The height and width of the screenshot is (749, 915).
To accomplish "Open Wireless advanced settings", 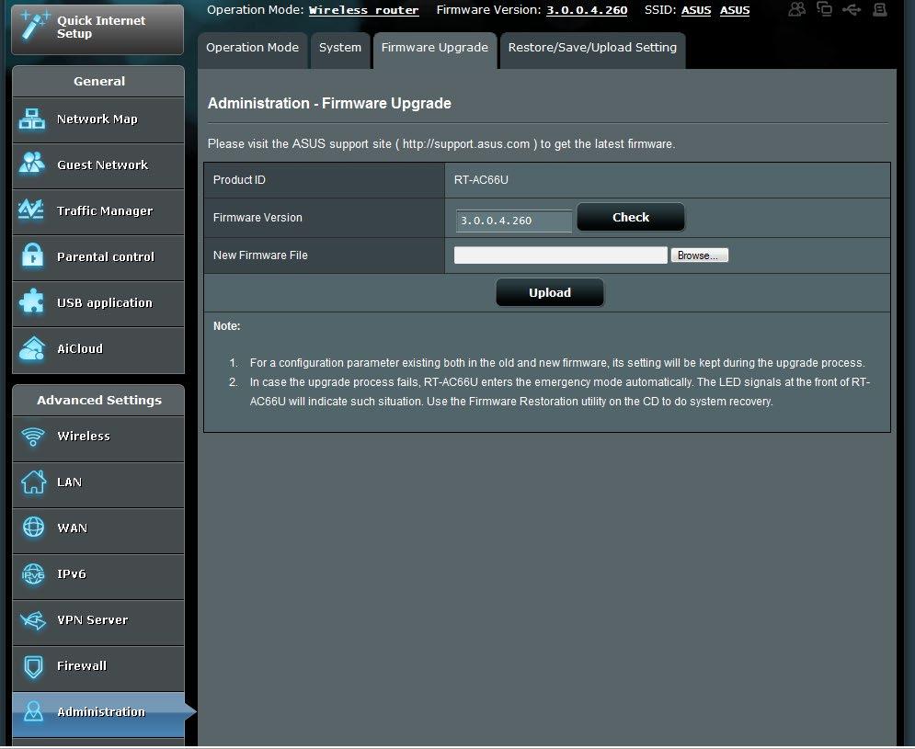I will coord(98,438).
